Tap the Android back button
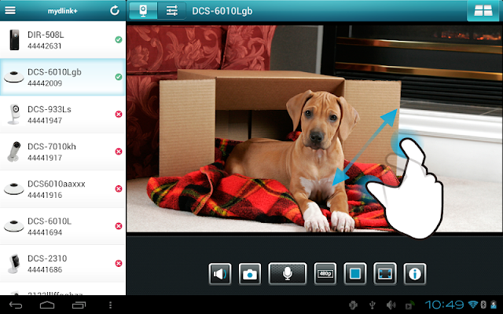Image resolution: width=503 pixels, height=314 pixels. point(16,305)
